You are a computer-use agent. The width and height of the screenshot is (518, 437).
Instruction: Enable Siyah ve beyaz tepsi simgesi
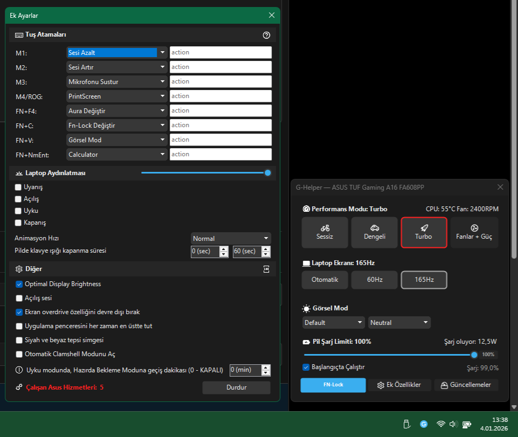[19, 340]
